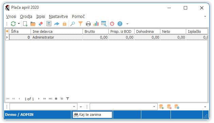Click the magnifier search icon
Image resolution: width=214 pixels, height=123 pixels.
click(x=72, y=24)
